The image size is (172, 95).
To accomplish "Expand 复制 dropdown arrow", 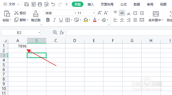I will click(x=28, y=20).
